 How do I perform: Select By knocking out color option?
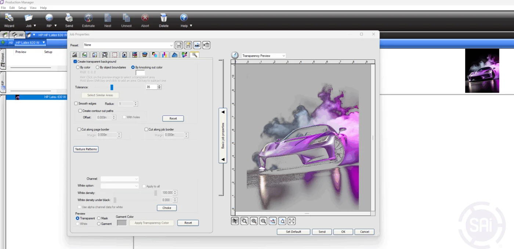pyautogui.click(x=133, y=67)
